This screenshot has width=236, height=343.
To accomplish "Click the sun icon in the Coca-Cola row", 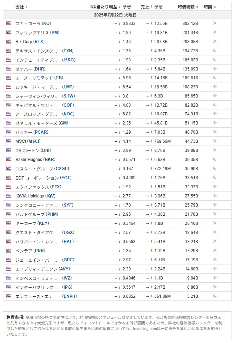I will pyautogui.click(x=215, y=23).
